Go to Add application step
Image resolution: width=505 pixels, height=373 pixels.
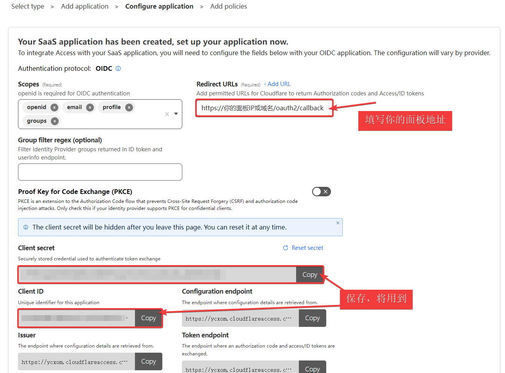coord(84,6)
